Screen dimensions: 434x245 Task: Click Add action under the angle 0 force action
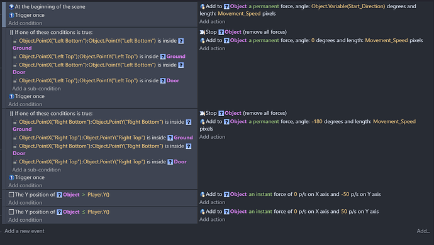click(x=212, y=48)
